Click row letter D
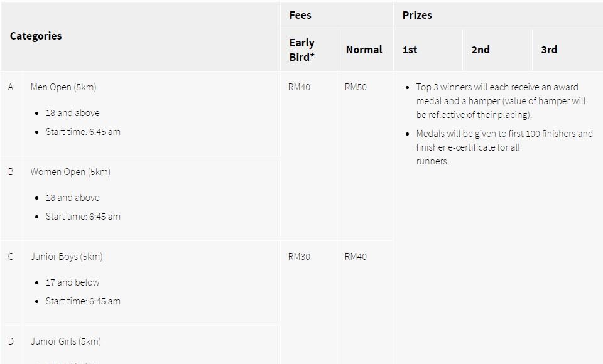This screenshot has height=364, width=603. click(11, 341)
